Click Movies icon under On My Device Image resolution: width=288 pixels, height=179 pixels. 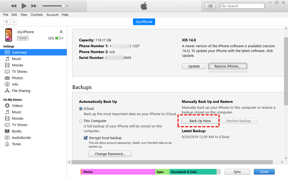[7, 119]
